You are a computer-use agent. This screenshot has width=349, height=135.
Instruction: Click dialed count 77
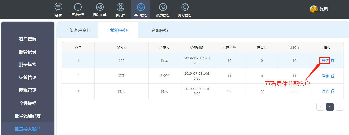click(262, 91)
